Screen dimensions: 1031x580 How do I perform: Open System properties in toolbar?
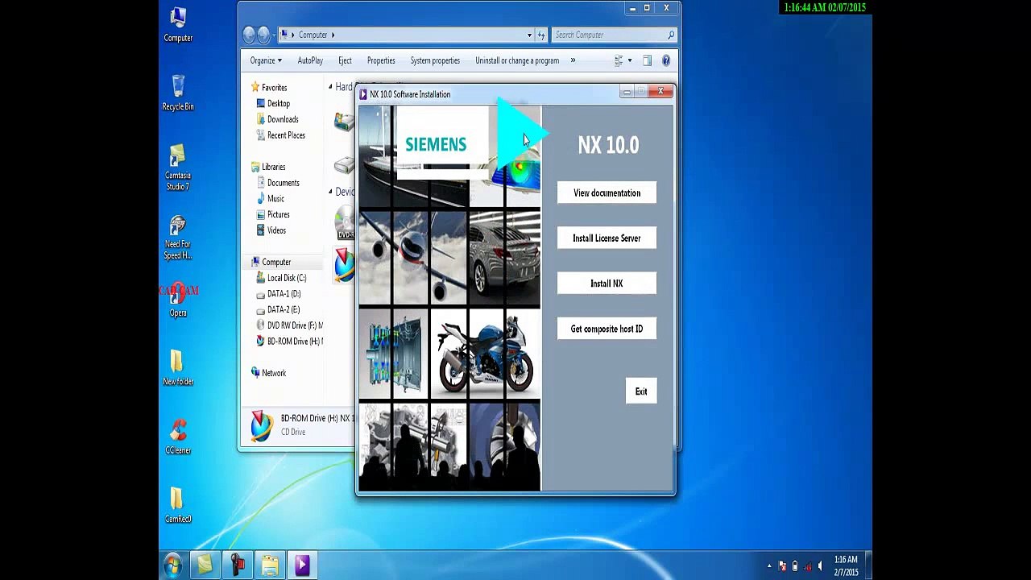coord(435,60)
